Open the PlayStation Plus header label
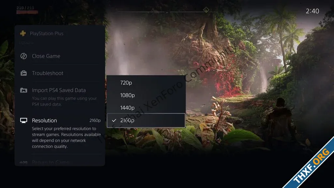The image size is (334, 188). coord(47,34)
